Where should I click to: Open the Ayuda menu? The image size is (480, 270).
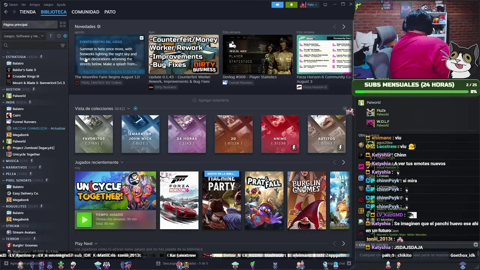coord(61,5)
